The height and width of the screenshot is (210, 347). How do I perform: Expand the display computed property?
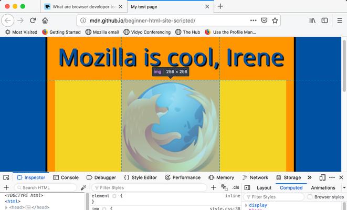pyautogui.click(x=246, y=205)
